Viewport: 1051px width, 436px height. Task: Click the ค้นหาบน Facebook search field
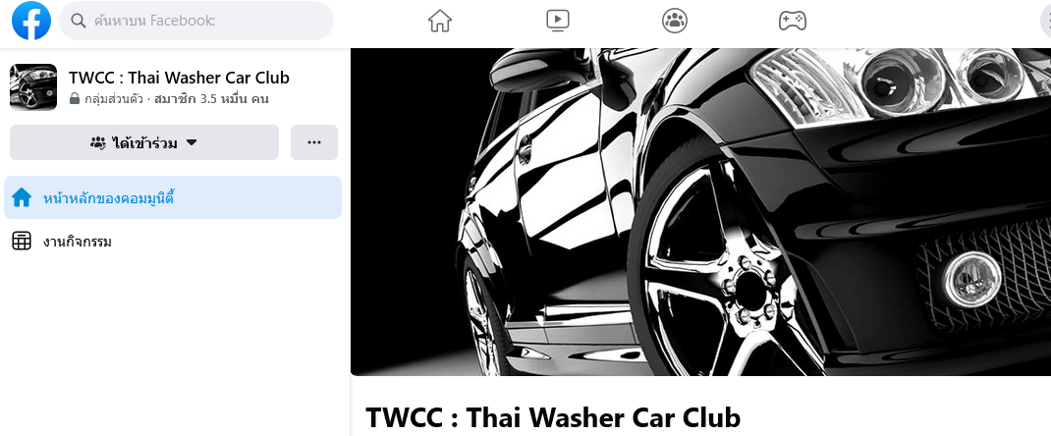(196, 21)
